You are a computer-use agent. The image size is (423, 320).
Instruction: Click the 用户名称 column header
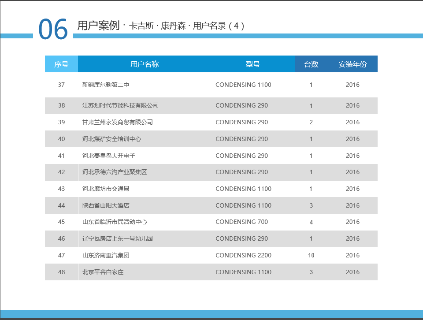(x=145, y=64)
